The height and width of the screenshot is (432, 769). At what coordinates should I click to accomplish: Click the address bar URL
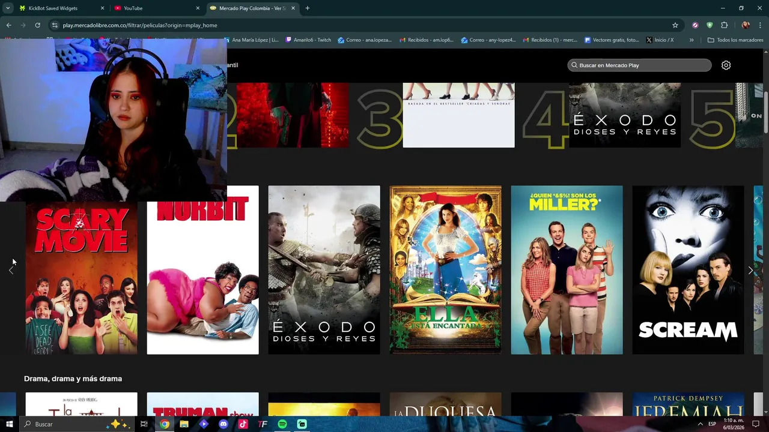[x=139, y=25]
